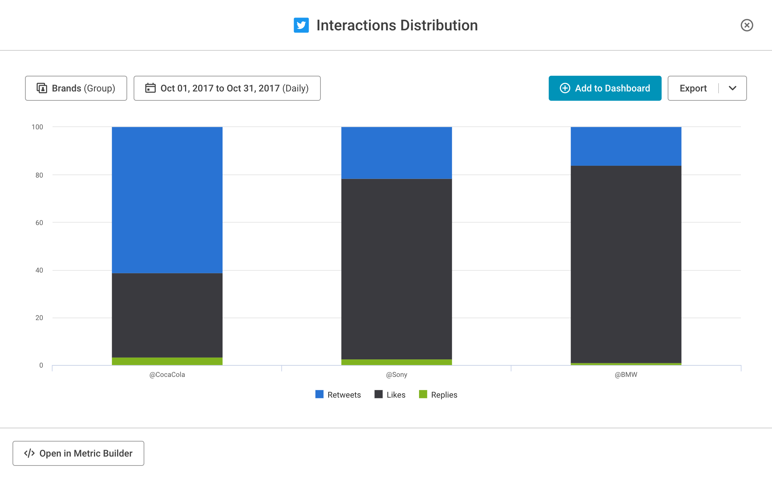Select @BMW Likes bar segment
The height and width of the screenshot is (478, 772).
(626, 264)
